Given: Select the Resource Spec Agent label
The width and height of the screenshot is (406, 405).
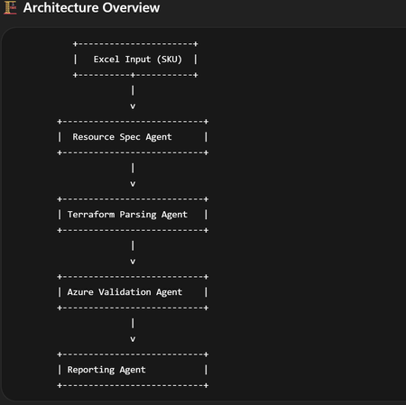Looking at the screenshot, I should [x=122, y=137].
